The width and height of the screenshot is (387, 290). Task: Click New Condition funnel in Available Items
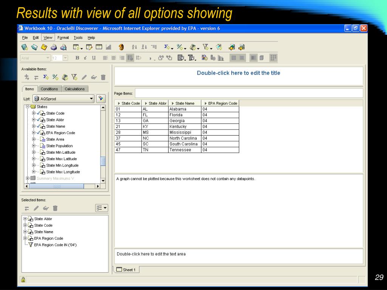click(x=74, y=77)
